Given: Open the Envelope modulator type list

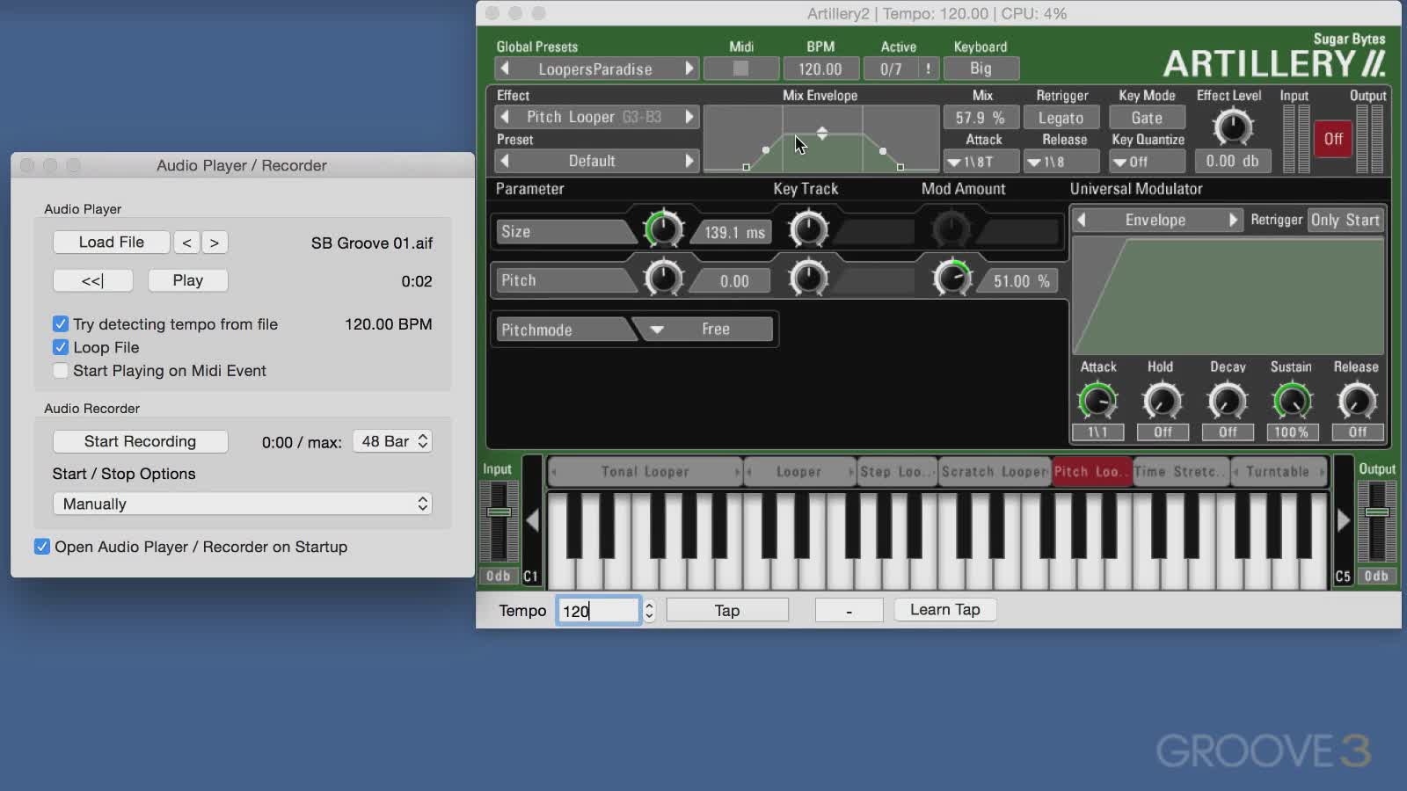Looking at the screenshot, I should coord(1155,220).
